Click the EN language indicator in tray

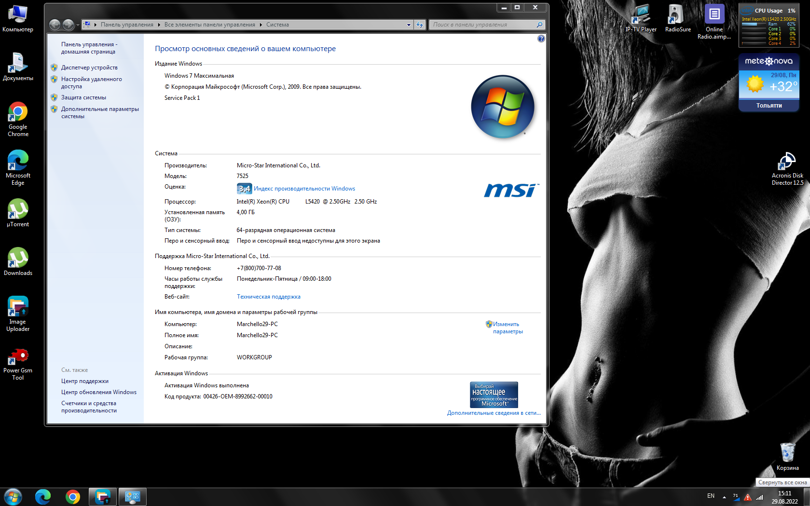pos(711,496)
